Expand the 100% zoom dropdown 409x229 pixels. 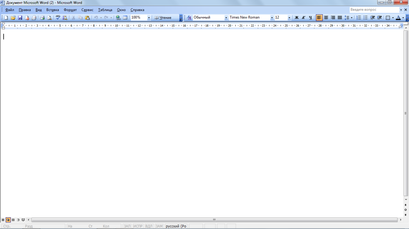[x=149, y=18]
